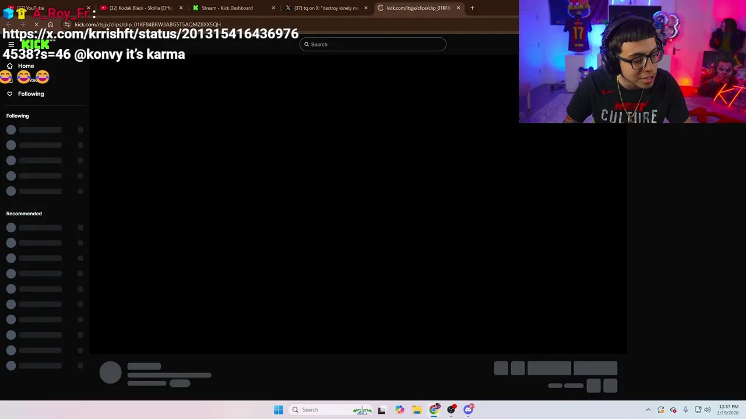Open Chrome from the taskbar
Screen dimensions: 746x419
coord(434,410)
